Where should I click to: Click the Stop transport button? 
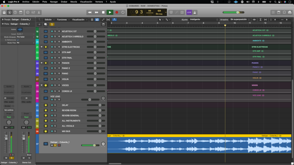pos(103,12)
